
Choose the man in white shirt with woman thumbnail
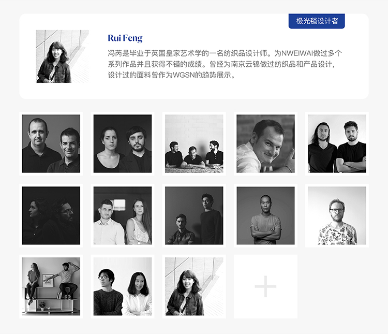point(123,215)
